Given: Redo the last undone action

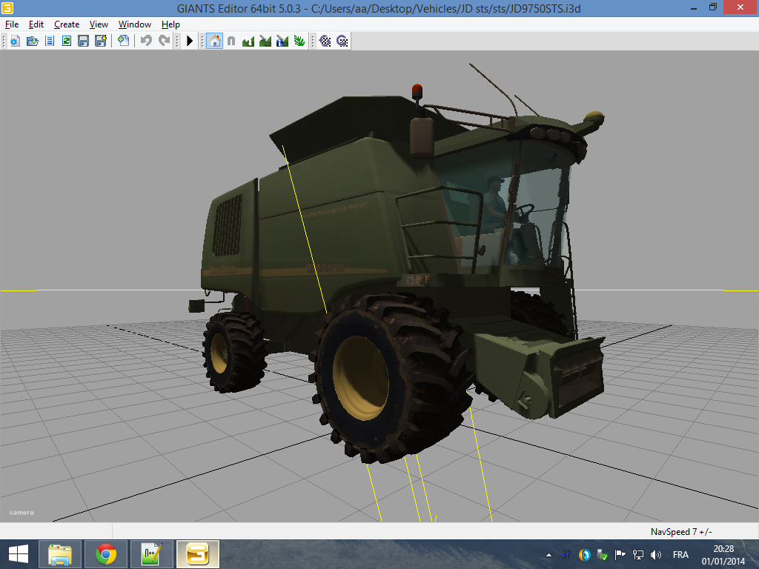Looking at the screenshot, I should point(165,41).
